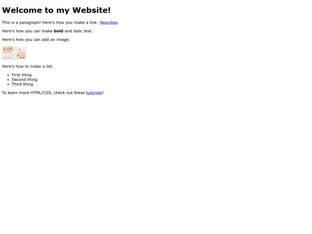
Task: Select the Third thing list item
Action: point(23,84)
